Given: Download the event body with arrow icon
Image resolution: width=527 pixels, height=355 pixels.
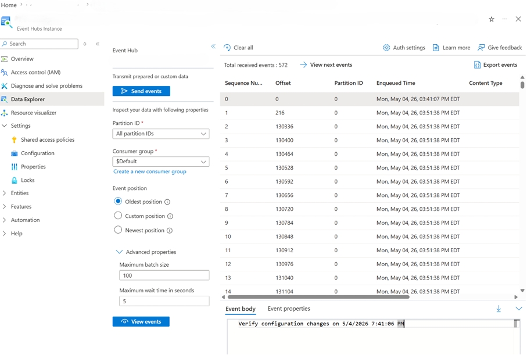Looking at the screenshot, I should click(499, 309).
